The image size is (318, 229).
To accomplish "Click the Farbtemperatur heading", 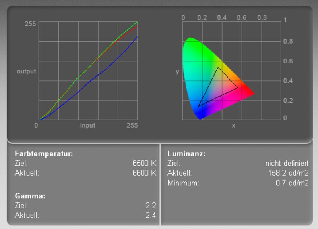I will pyautogui.click(x=44, y=154).
